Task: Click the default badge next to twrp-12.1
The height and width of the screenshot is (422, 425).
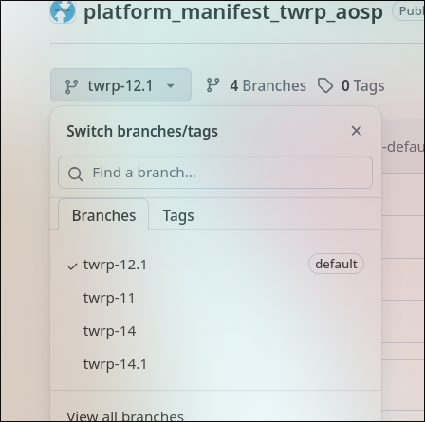Action: tap(336, 264)
